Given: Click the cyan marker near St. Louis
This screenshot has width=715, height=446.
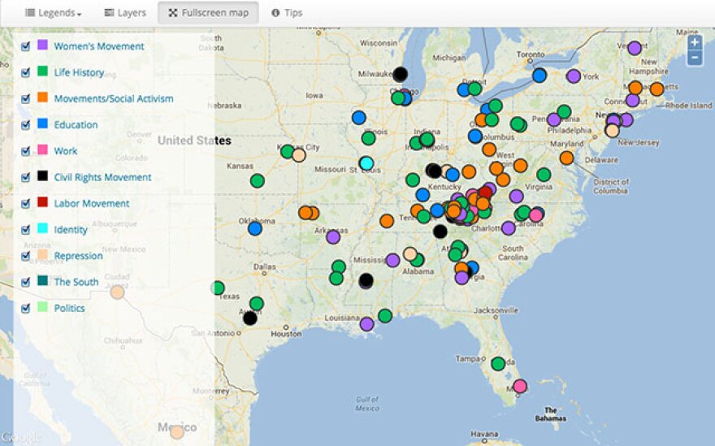Looking at the screenshot, I should pyautogui.click(x=366, y=163).
